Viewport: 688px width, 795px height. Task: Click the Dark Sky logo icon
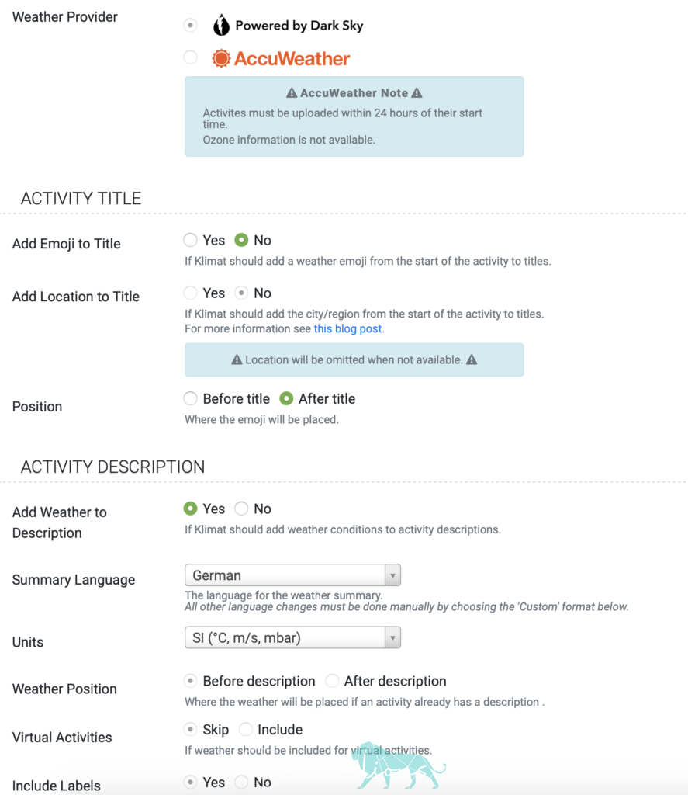[221, 26]
